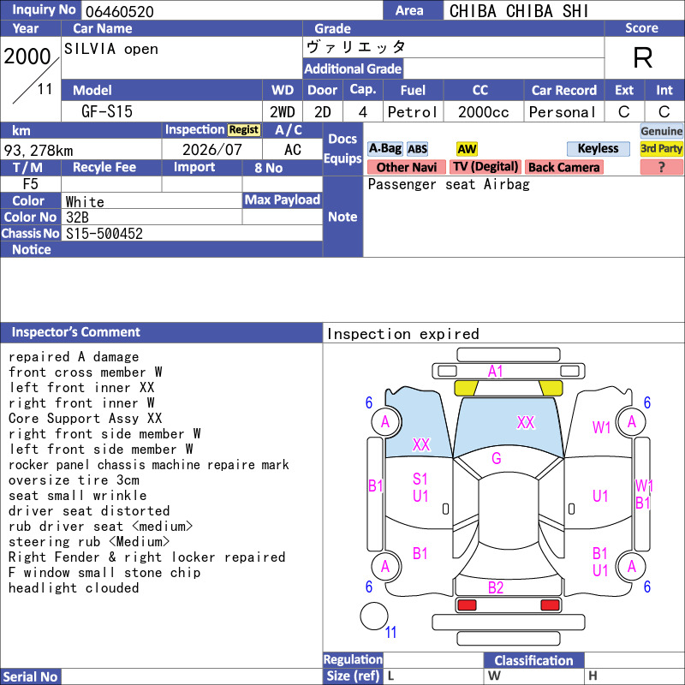Click the Chassis No S15-500452 field

click(192, 233)
